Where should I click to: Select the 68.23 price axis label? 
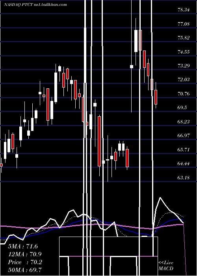(184, 121)
